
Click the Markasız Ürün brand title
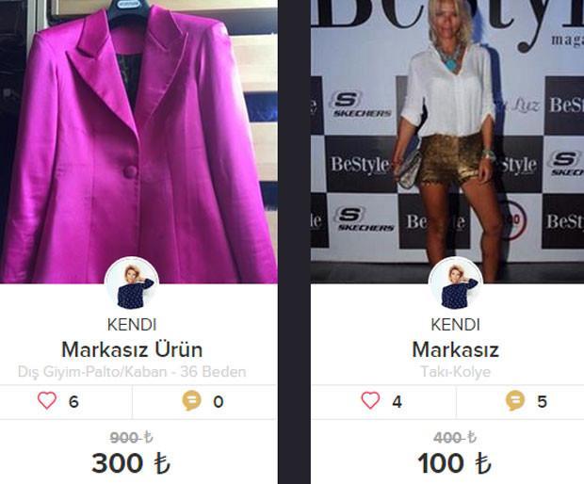[x=132, y=349]
